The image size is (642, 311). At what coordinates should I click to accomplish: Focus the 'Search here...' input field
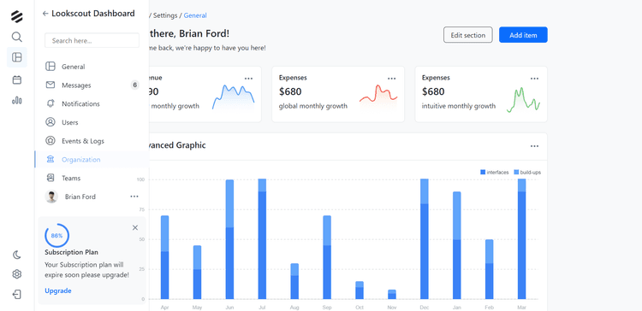92,40
